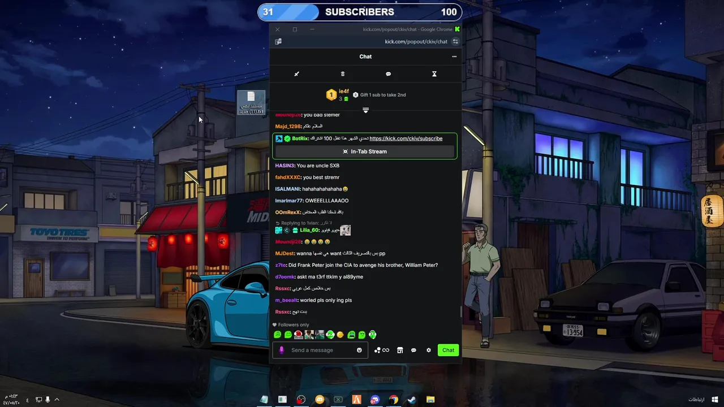Click username Lilia_60 in chat

(x=309, y=230)
